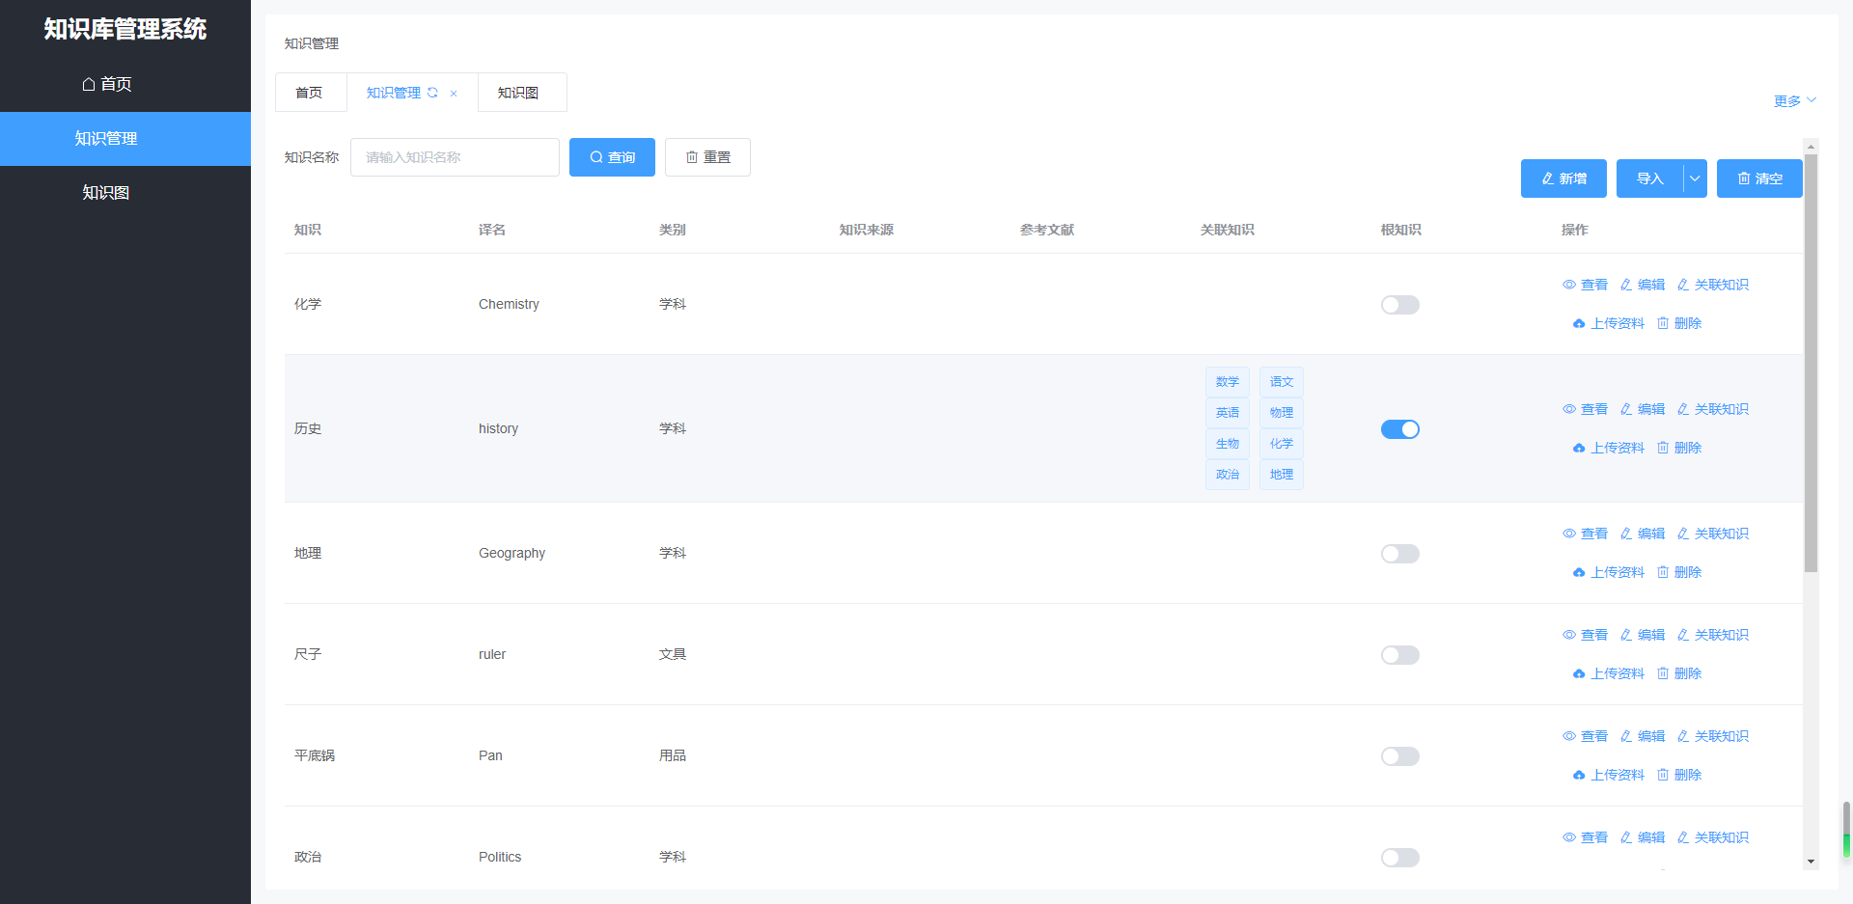
Task: Toggle 根知识 switch for 化学
Action: click(1399, 305)
